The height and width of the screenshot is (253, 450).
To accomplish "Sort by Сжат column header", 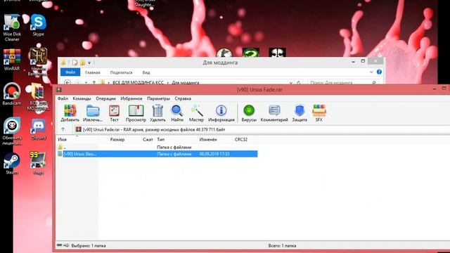I will click(148, 139).
